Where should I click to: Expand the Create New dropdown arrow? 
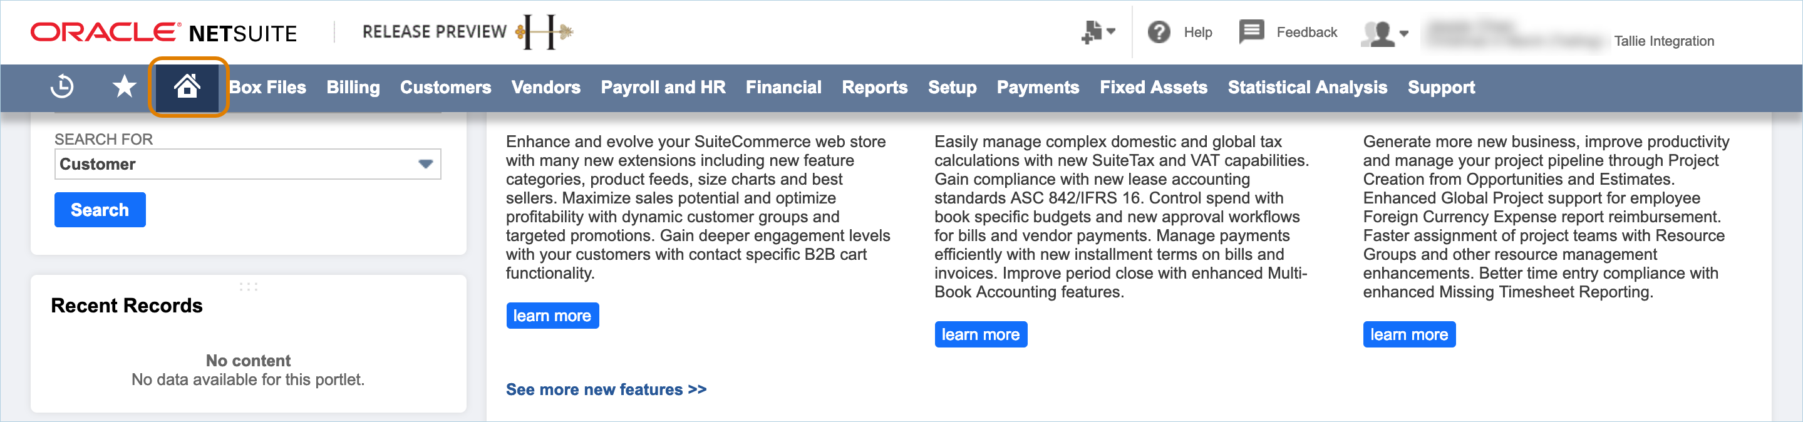pyautogui.click(x=1111, y=31)
